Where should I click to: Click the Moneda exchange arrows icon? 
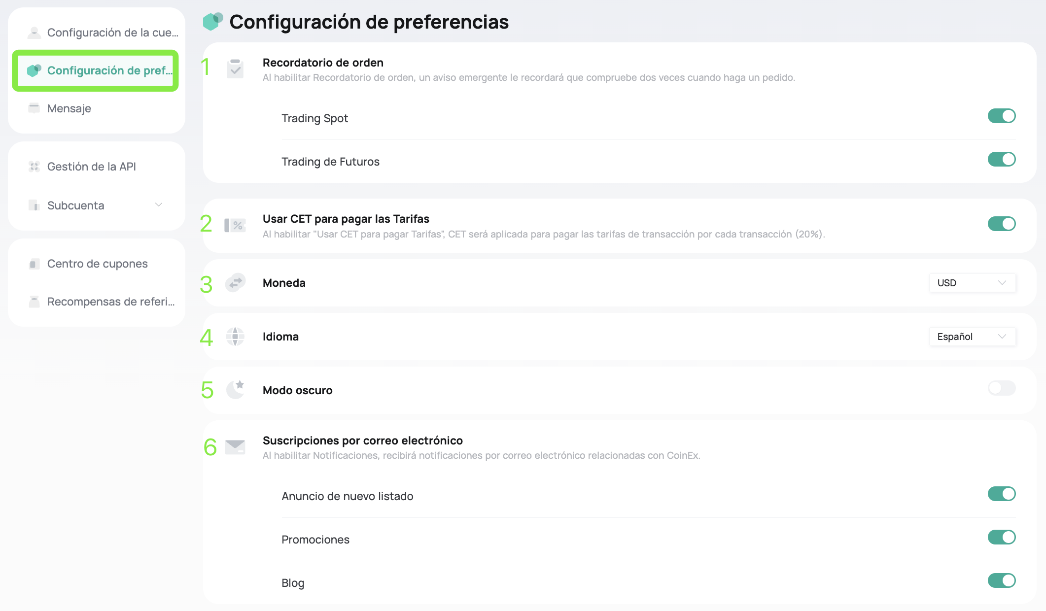point(235,283)
